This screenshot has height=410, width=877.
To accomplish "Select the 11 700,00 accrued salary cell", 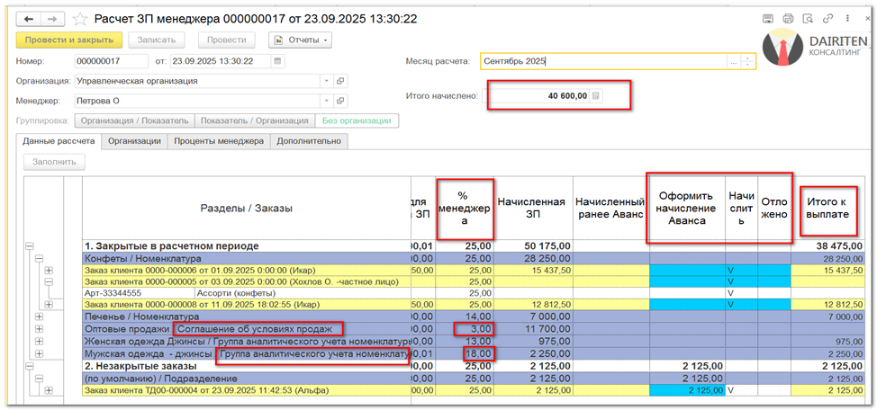I will click(534, 328).
